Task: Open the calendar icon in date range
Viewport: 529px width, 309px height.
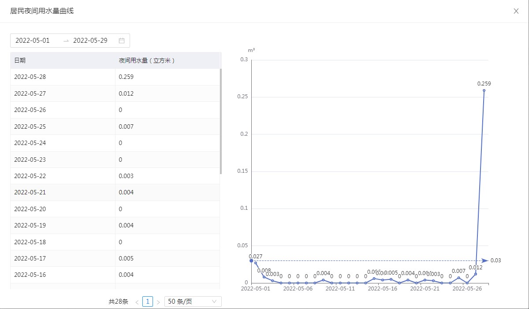Action: [x=122, y=41]
